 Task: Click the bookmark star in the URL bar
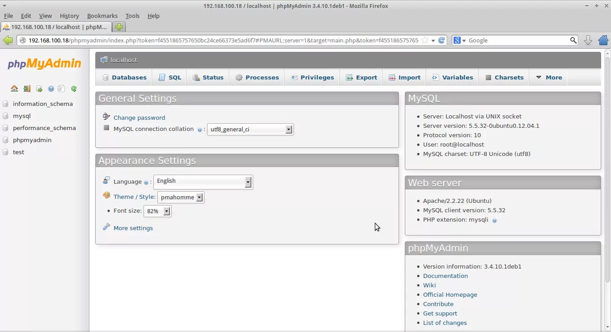pos(425,40)
